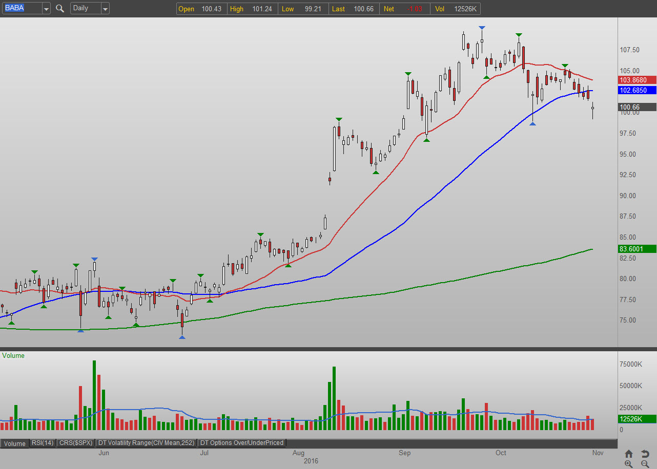Click the red 103.8680 moving average label
Image resolution: width=657 pixels, height=469 pixels.
coord(637,80)
